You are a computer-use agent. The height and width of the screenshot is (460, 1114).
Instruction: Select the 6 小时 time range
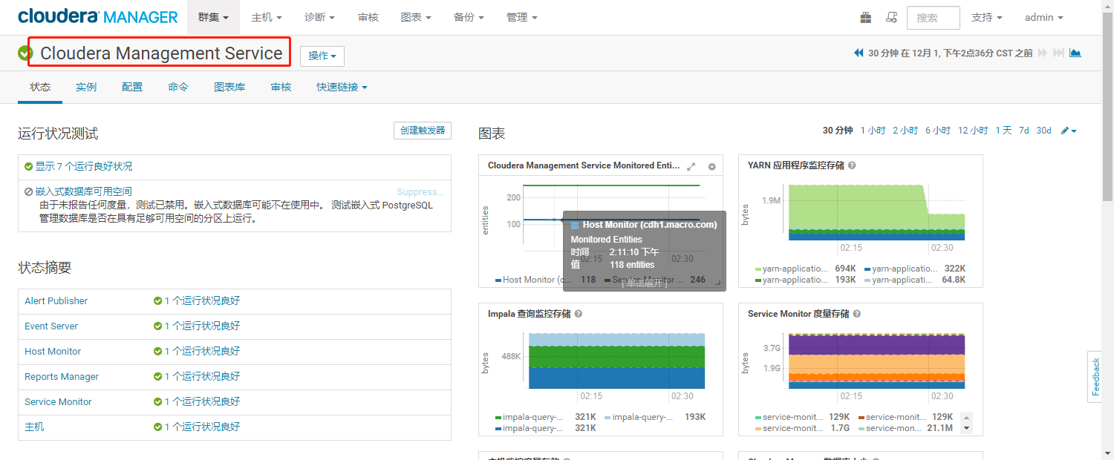pos(938,131)
